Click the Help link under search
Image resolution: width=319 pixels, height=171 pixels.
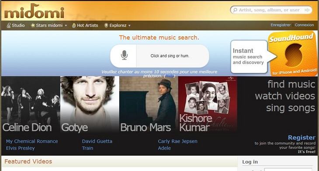[170, 76]
